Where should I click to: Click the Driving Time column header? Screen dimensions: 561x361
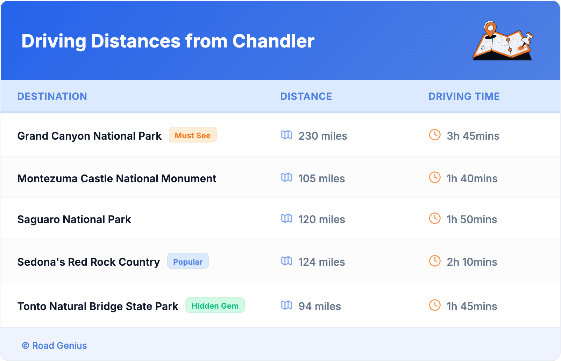(x=464, y=96)
